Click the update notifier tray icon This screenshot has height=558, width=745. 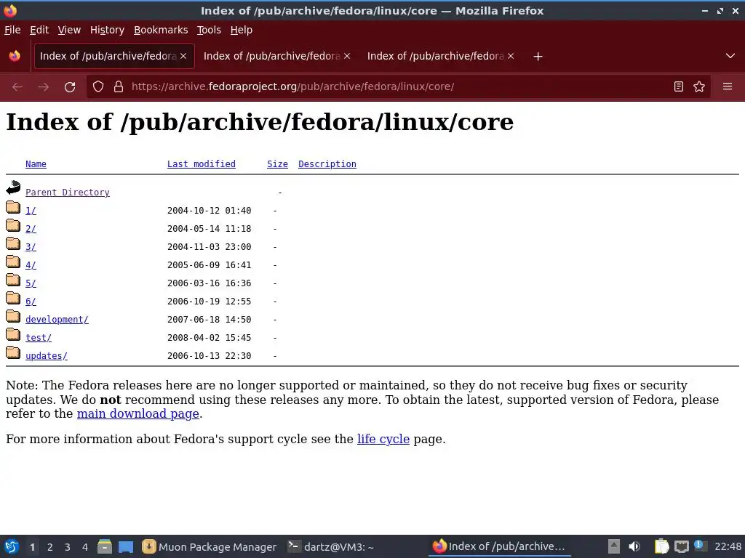(x=701, y=546)
